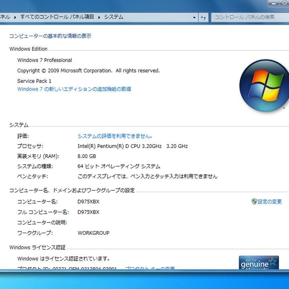Screen dimensions: 289x289
Task: Click the ask for genuine Microsoft badge
Action: (x=259, y=263)
